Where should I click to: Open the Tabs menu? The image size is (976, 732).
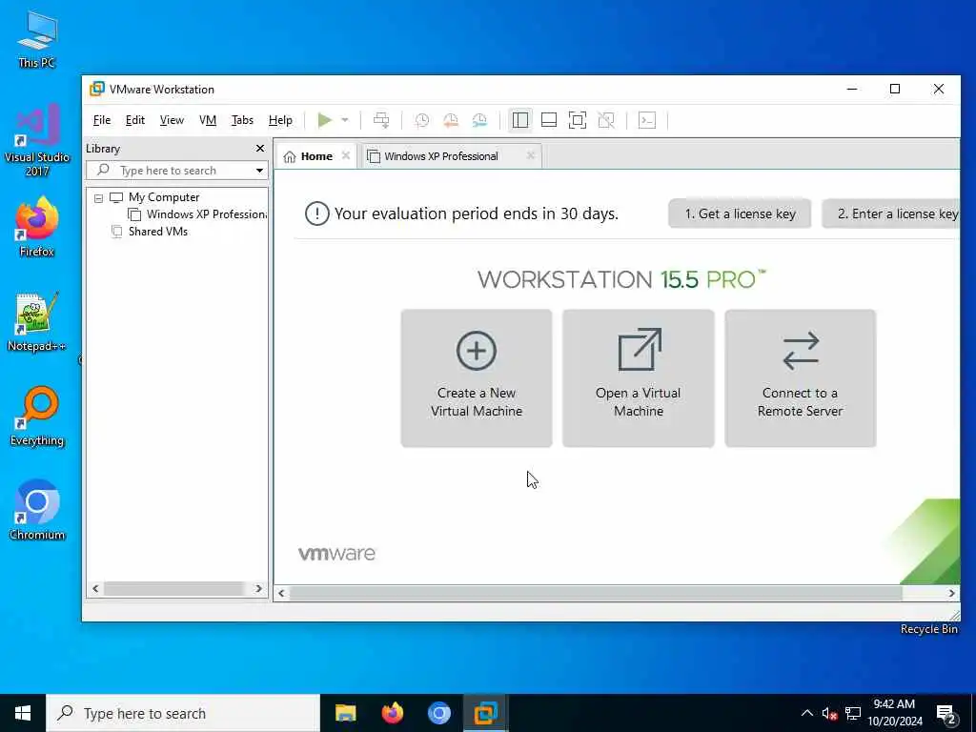(242, 120)
